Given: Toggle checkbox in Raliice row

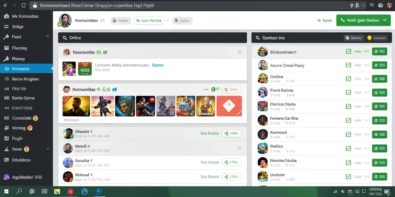Looking at the screenshot, I should click(348, 149).
